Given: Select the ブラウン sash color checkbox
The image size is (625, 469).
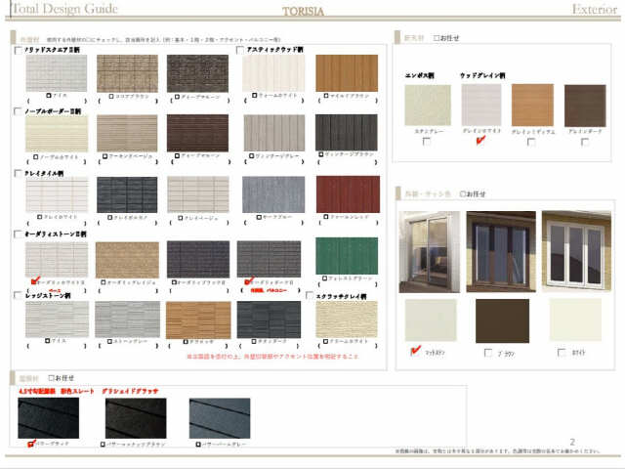Looking at the screenshot, I should pyautogui.click(x=487, y=353).
